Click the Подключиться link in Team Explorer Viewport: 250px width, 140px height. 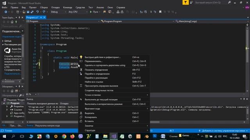(x=12, y=73)
